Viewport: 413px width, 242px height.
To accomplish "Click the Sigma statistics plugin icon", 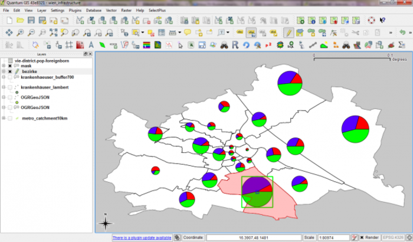I will tap(402, 45).
